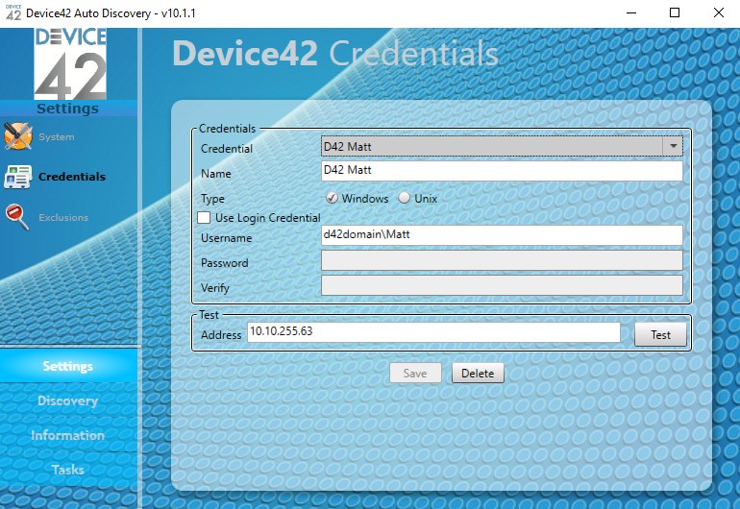The width and height of the screenshot is (740, 509).
Task: Switch to the Information section
Action: [68, 435]
